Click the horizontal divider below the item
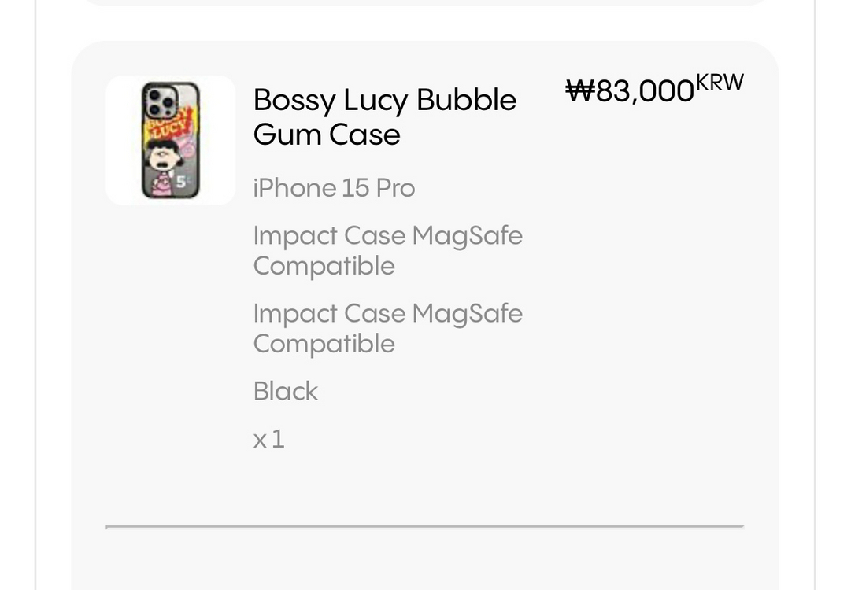851x590 pixels. point(424,525)
